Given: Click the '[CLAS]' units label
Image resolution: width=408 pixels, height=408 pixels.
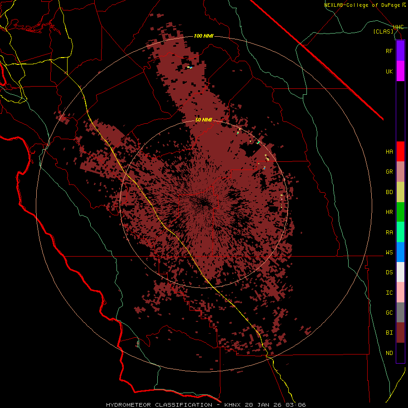Looking at the screenshot, I should click(383, 31).
